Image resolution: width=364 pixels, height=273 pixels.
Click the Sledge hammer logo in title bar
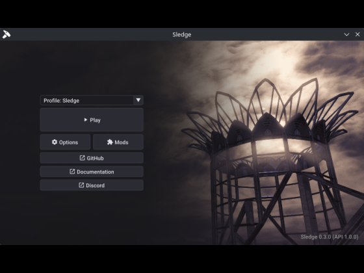coord(6,34)
